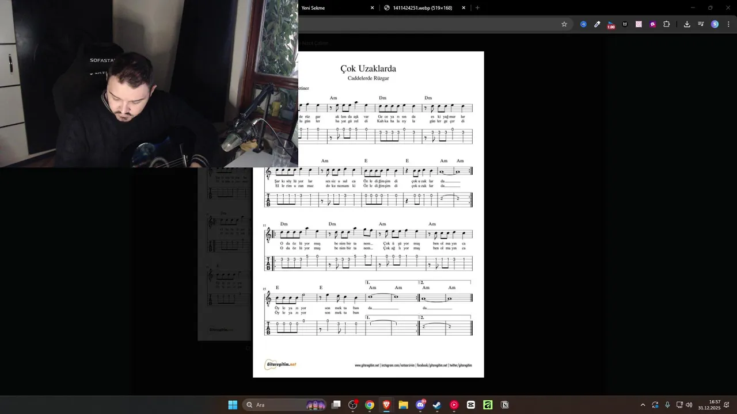Open the blue circular search extension
737x414 pixels.
[x=583, y=24]
